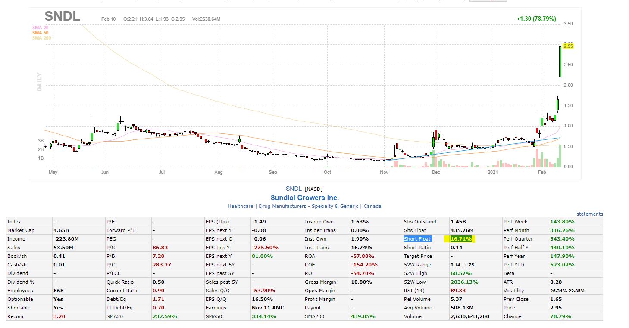Click the Employees value 868

click(x=58, y=291)
